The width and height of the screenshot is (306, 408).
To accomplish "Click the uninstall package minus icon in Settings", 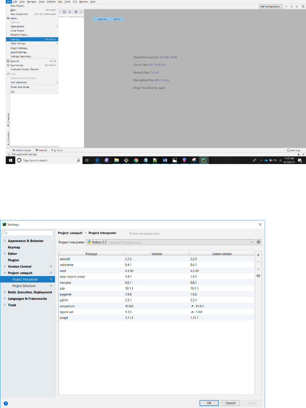I will point(258,262).
